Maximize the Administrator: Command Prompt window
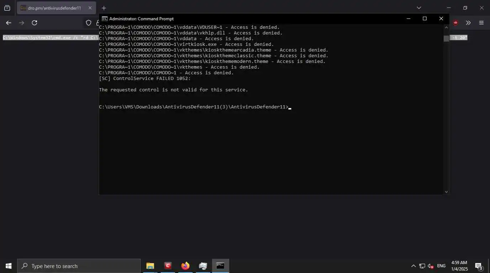The height and width of the screenshot is (273, 490). tap(424, 18)
